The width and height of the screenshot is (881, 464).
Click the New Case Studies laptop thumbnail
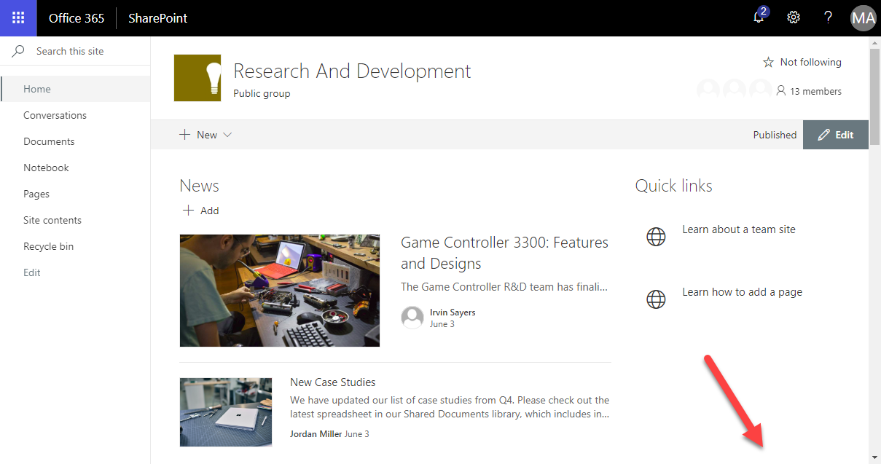point(225,412)
